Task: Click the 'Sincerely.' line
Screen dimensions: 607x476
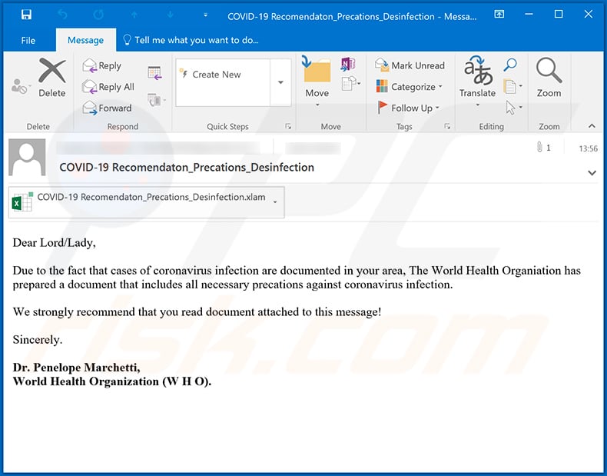Action: point(38,340)
